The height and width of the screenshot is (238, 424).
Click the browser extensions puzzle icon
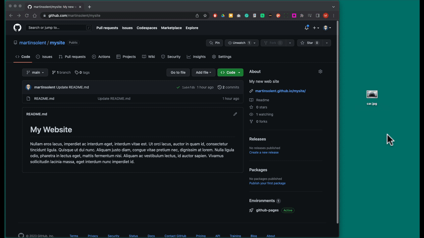[x=302, y=16]
